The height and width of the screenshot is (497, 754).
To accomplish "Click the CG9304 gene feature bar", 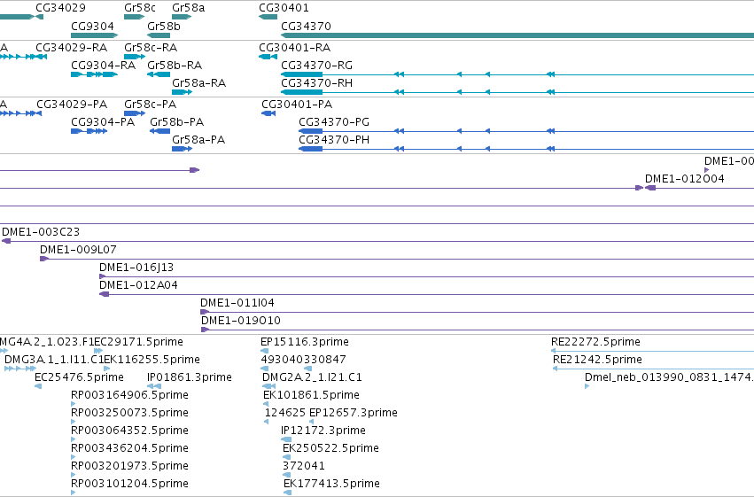I will 94,35.
